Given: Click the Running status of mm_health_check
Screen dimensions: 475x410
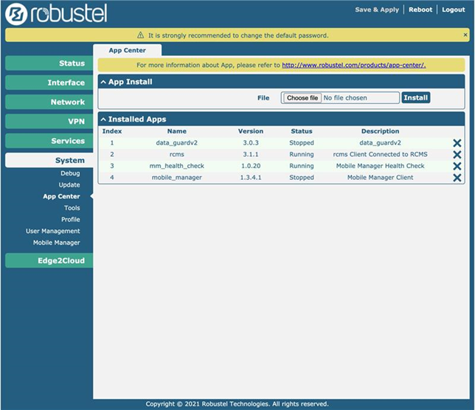Looking at the screenshot, I should coord(302,166).
